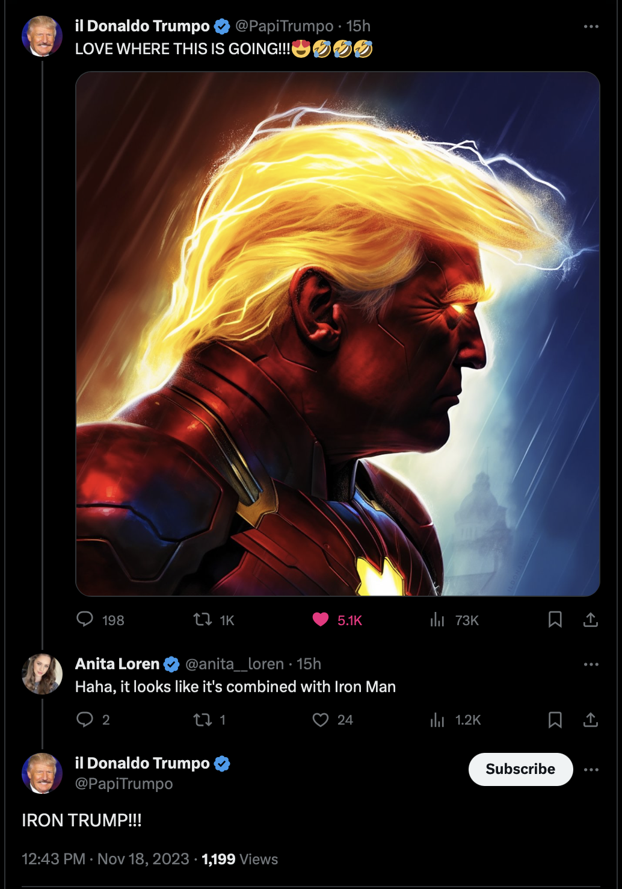This screenshot has height=889, width=622.
Task: Bookmark Anita Loren's reply
Action: (555, 719)
